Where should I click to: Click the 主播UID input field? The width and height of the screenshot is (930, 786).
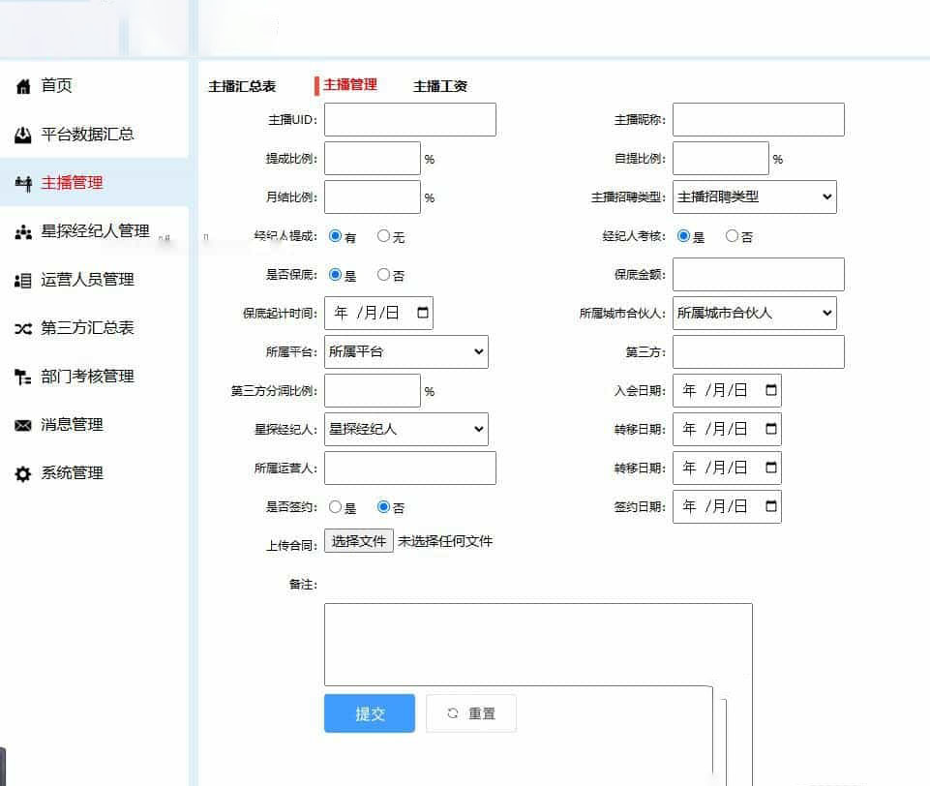pyautogui.click(x=409, y=120)
